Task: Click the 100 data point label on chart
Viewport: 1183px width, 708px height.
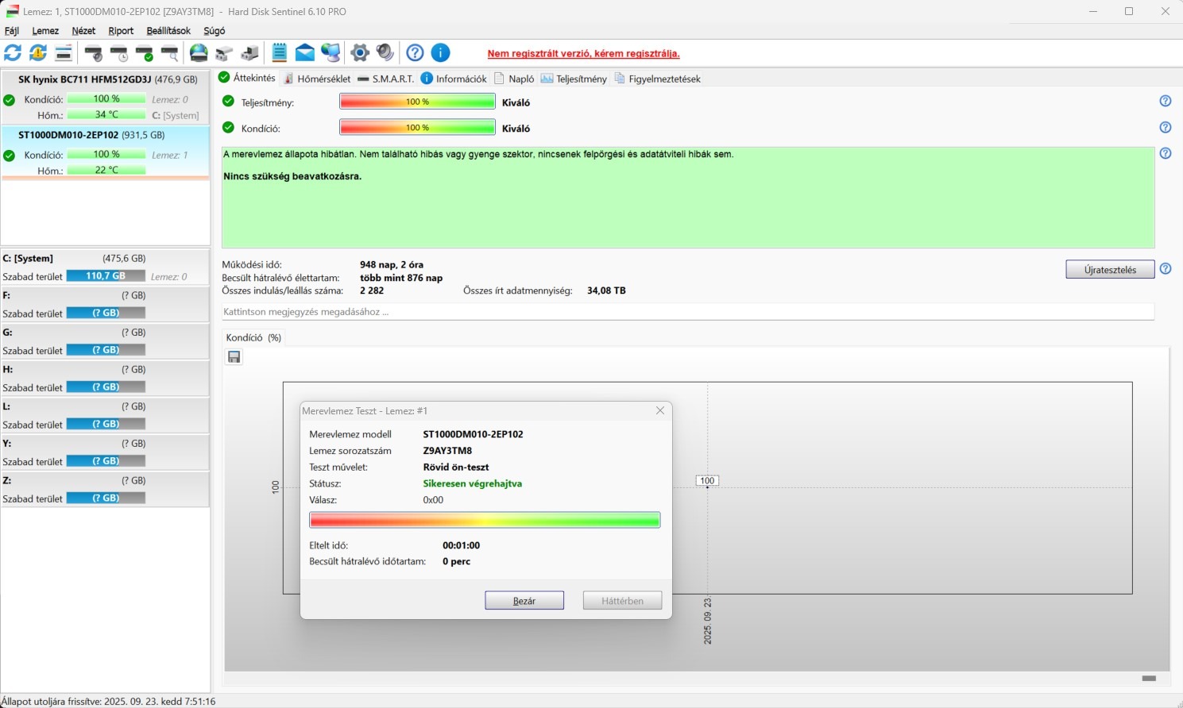Action: (x=707, y=480)
